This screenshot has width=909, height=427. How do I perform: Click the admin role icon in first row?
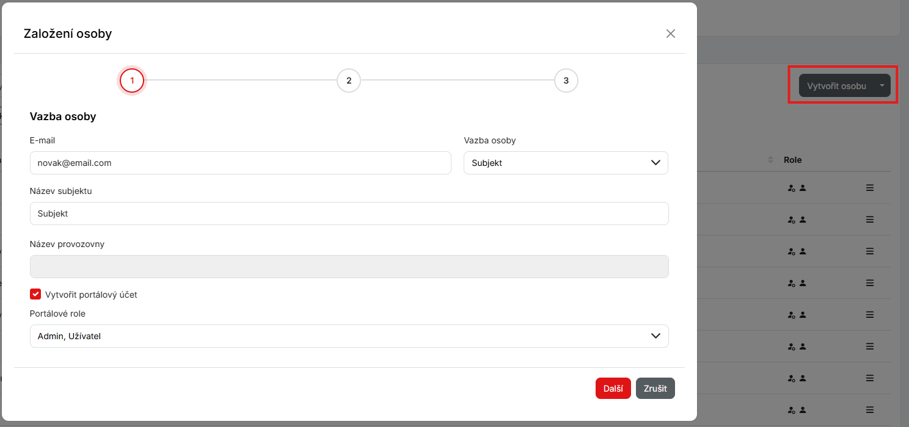click(x=792, y=188)
